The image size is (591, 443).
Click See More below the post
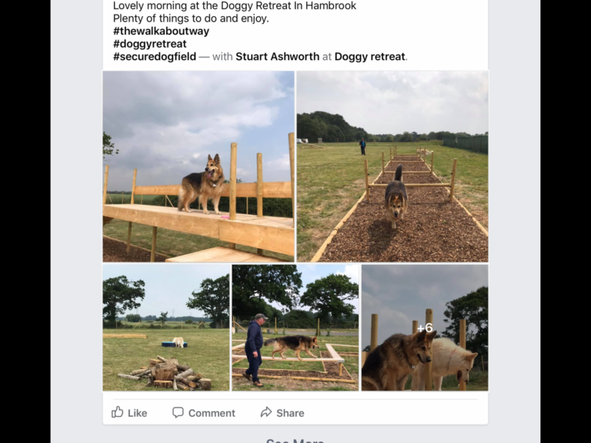295,441
